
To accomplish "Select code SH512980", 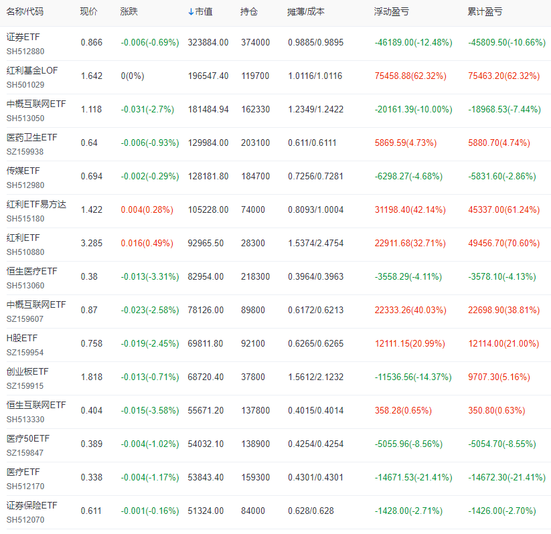I will click(x=25, y=185).
